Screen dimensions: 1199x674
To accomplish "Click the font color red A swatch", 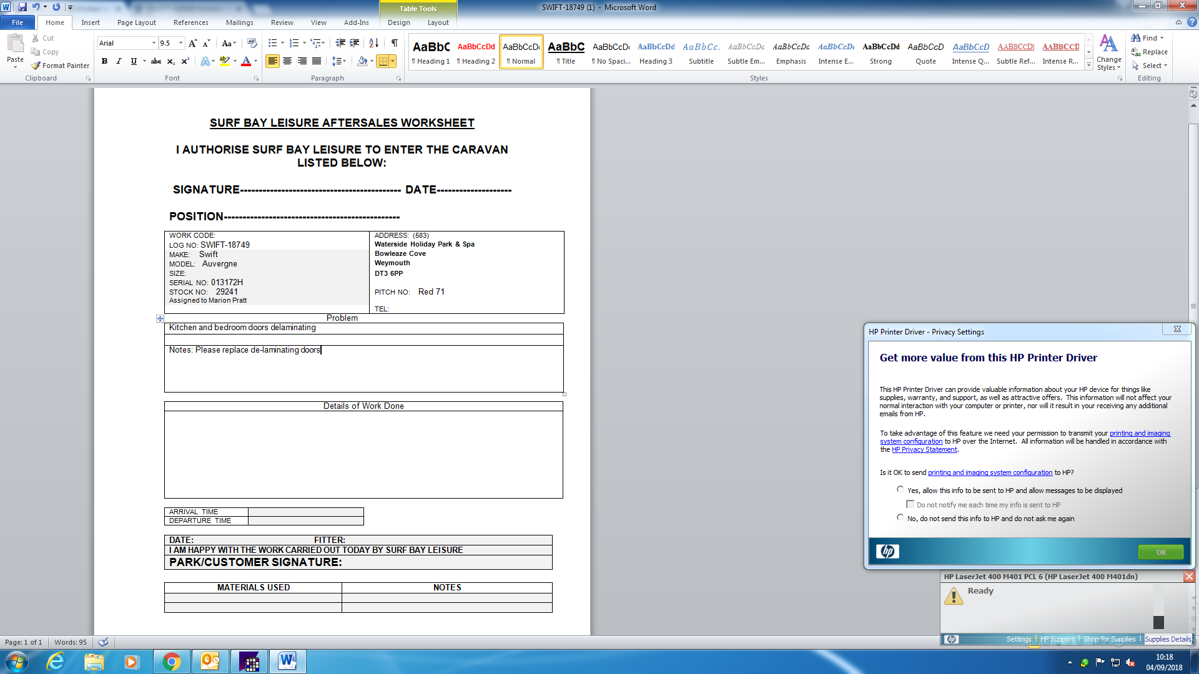I will [x=246, y=61].
